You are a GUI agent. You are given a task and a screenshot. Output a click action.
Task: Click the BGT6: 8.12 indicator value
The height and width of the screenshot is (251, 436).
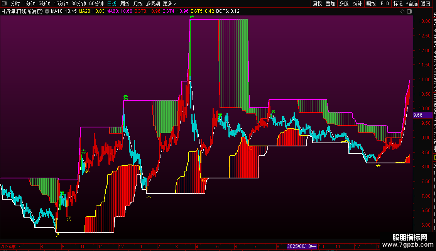(228, 11)
